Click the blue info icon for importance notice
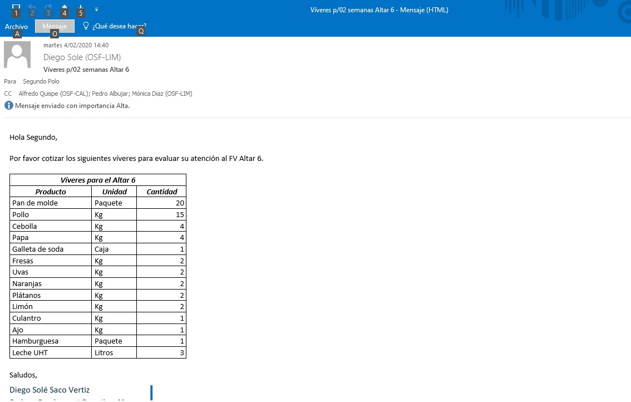 (x=9, y=106)
